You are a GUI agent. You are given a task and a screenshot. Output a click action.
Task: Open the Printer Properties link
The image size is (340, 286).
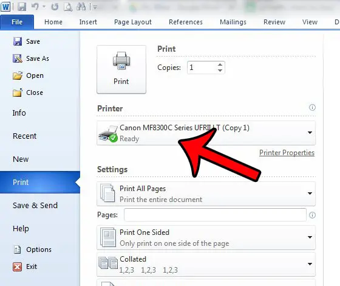(x=287, y=153)
